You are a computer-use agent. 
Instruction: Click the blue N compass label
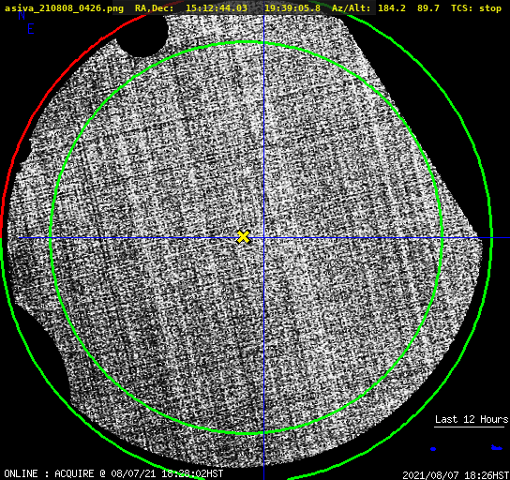pyautogui.click(x=22, y=15)
